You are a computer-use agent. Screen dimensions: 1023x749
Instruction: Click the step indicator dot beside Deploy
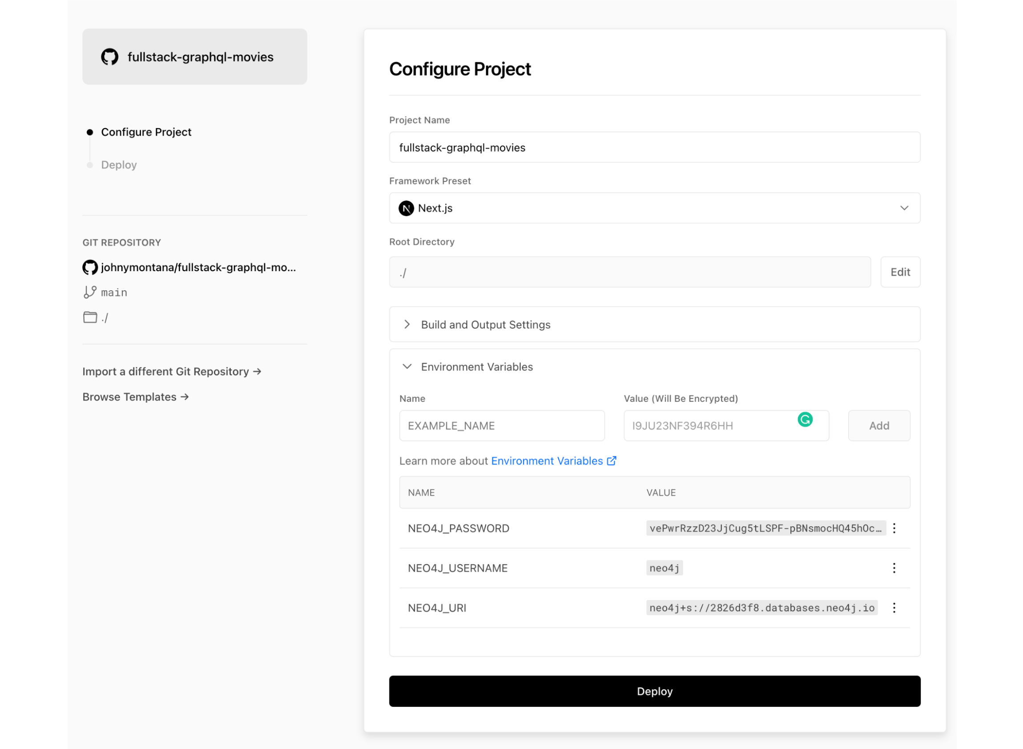tap(90, 164)
